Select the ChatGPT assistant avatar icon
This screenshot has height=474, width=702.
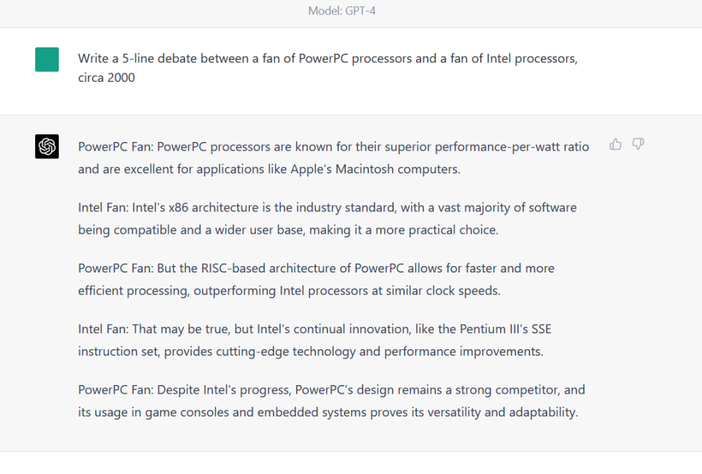[47, 146]
